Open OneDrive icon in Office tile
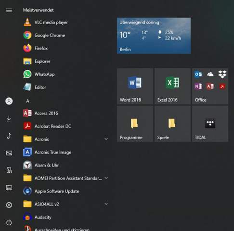 click(x=210, y=74)
